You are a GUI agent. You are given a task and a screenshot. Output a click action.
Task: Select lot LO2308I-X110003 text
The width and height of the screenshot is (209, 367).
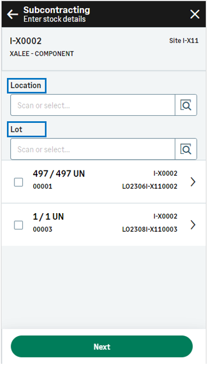pyautogui.click(x=150, y=229)
